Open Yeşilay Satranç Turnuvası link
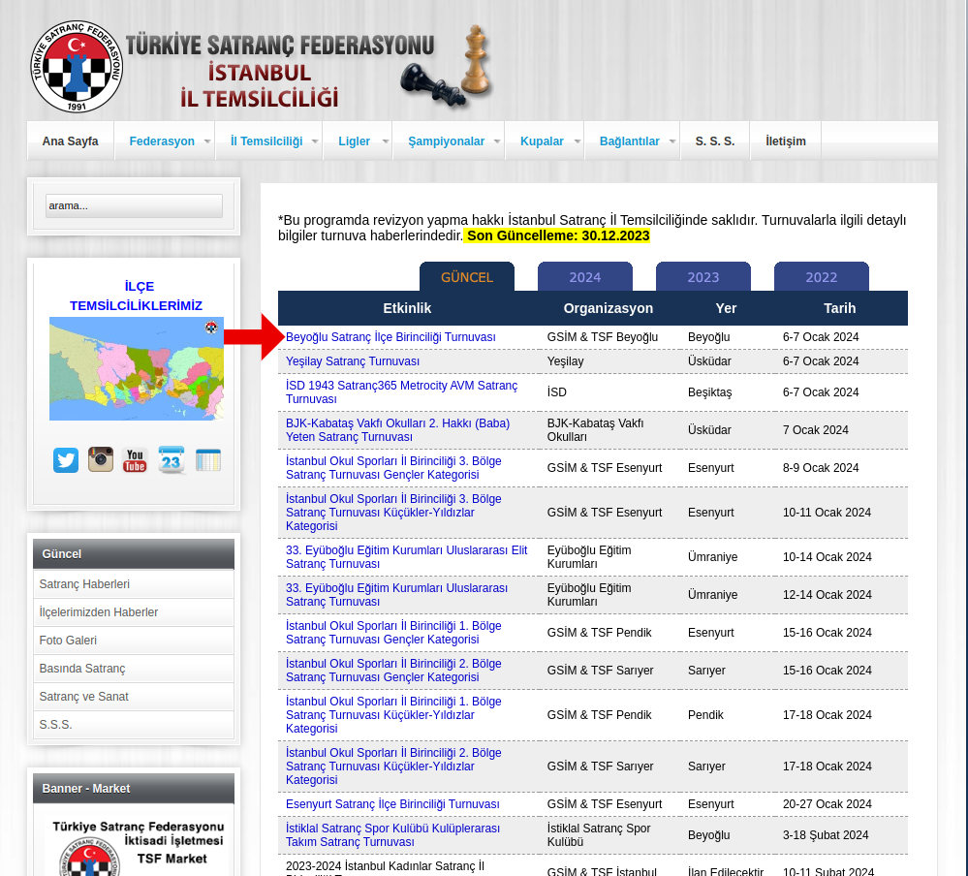The width and height of the screenshot is (968, 876). pos(353,361)
